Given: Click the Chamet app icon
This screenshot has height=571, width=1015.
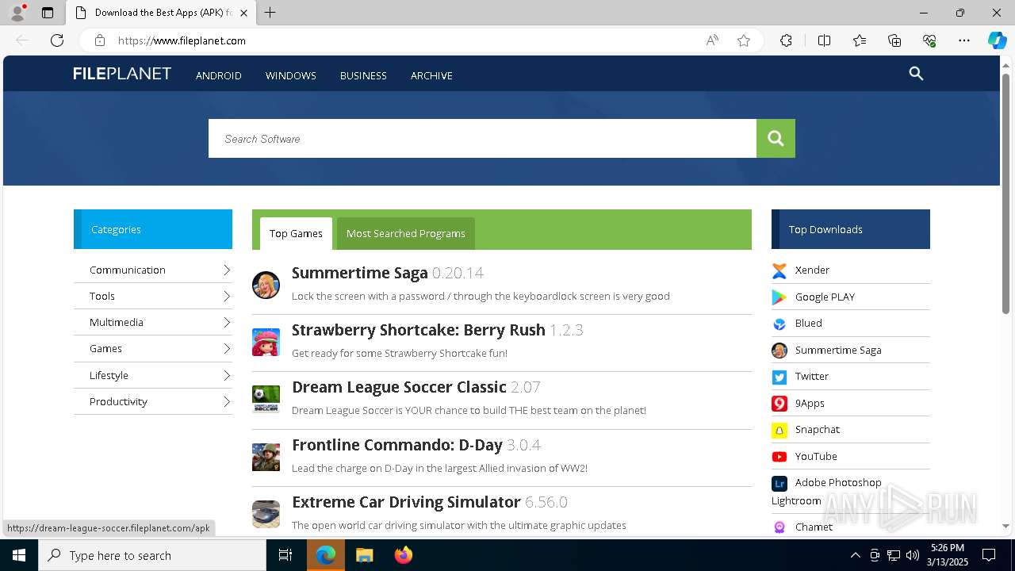Looking at the screenshot, I should point(779,527).
